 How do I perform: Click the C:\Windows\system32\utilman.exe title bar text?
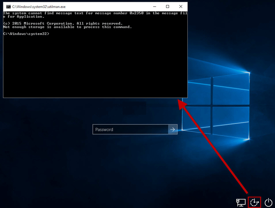point(39,7)
